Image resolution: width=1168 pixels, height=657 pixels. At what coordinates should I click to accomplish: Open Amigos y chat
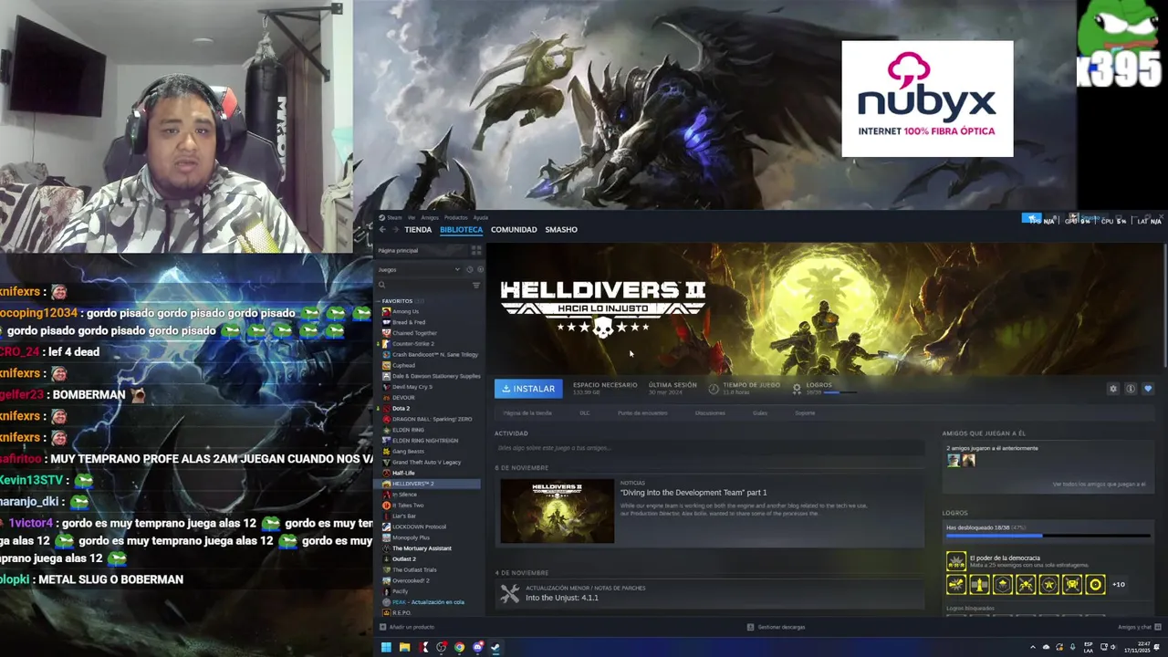click(1139, 627)
